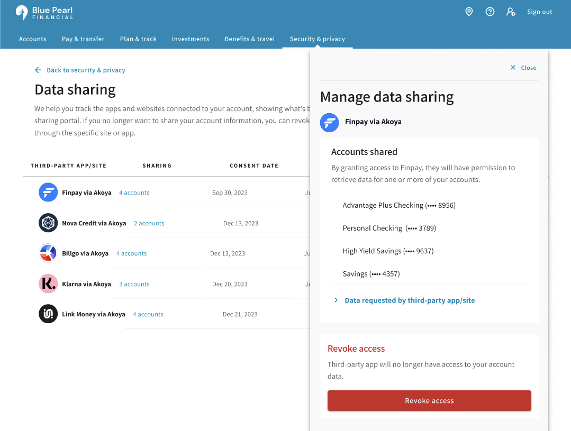Image resolution: width=571 pixels, height=431 pixels.
Task: Click the Link Money logo icon
Action: 48,314
